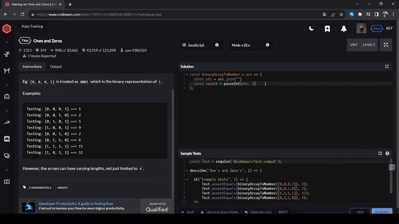Viewport: 399px width, 224px height.
Task: Open a new browser tab
Action: pos(70,4)
